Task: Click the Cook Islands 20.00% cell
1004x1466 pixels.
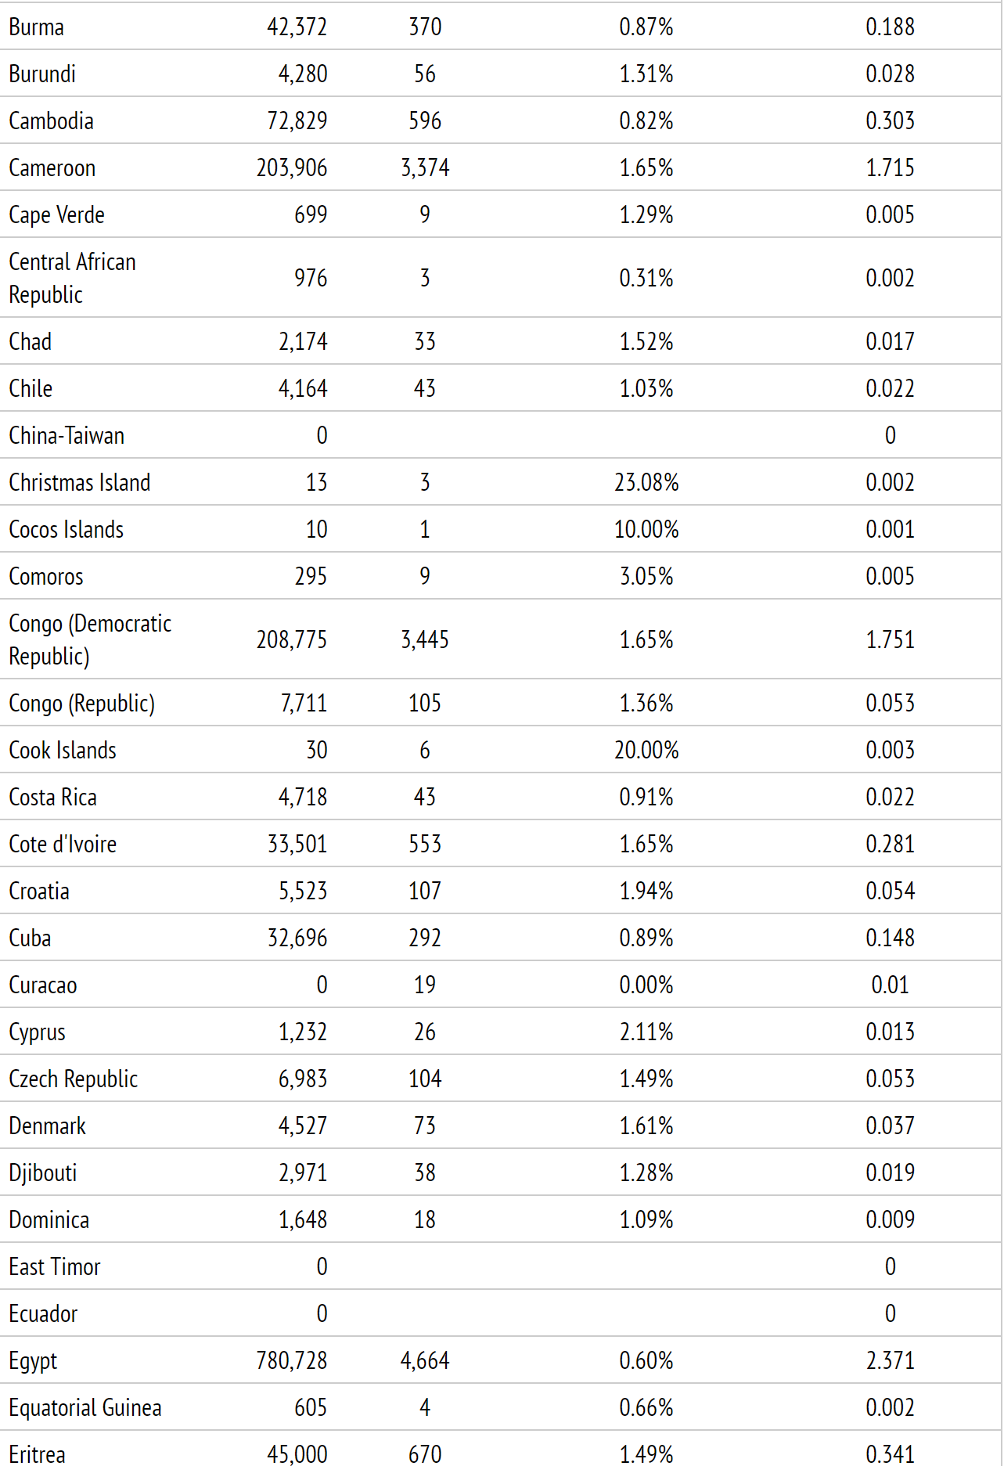Action: click(646, 751)
